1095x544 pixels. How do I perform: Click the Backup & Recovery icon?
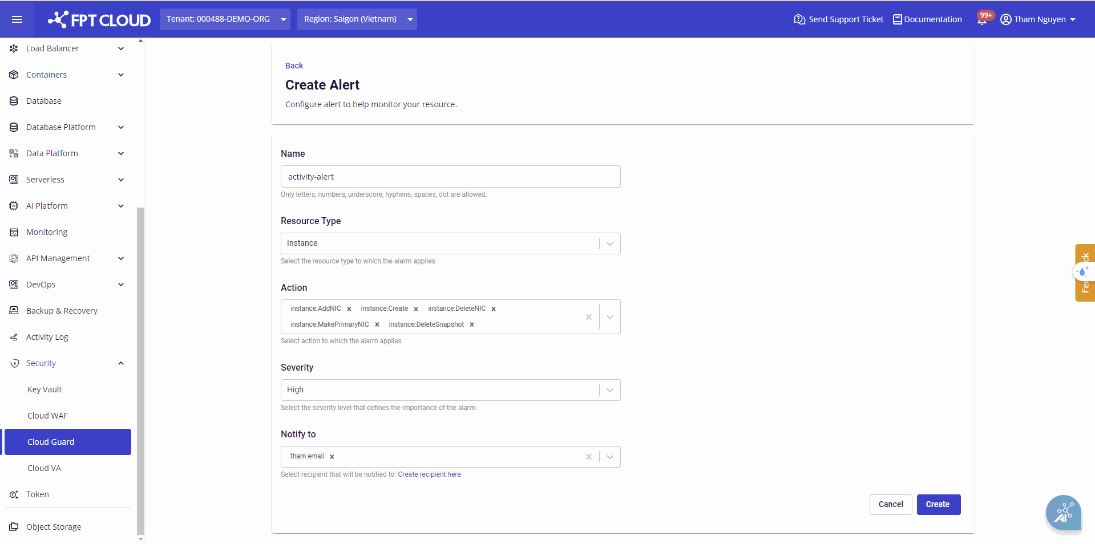click(14, 311)
